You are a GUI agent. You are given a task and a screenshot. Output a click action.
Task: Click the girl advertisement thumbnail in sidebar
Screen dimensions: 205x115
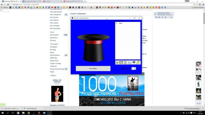(x=57, y=94)
